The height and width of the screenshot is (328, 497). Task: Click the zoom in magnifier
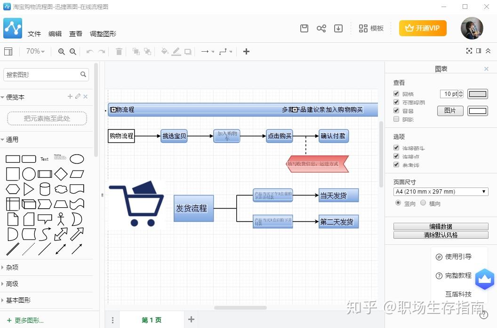click(x=62, y=52)
